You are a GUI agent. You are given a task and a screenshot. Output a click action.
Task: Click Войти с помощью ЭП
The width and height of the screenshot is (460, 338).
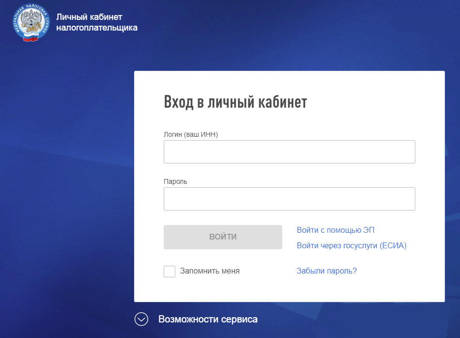coord(335,230)
